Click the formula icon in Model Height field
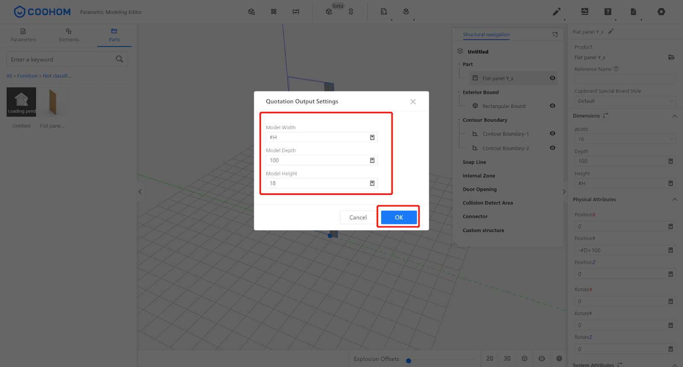683x367 pixels. [x=372, y=183]
